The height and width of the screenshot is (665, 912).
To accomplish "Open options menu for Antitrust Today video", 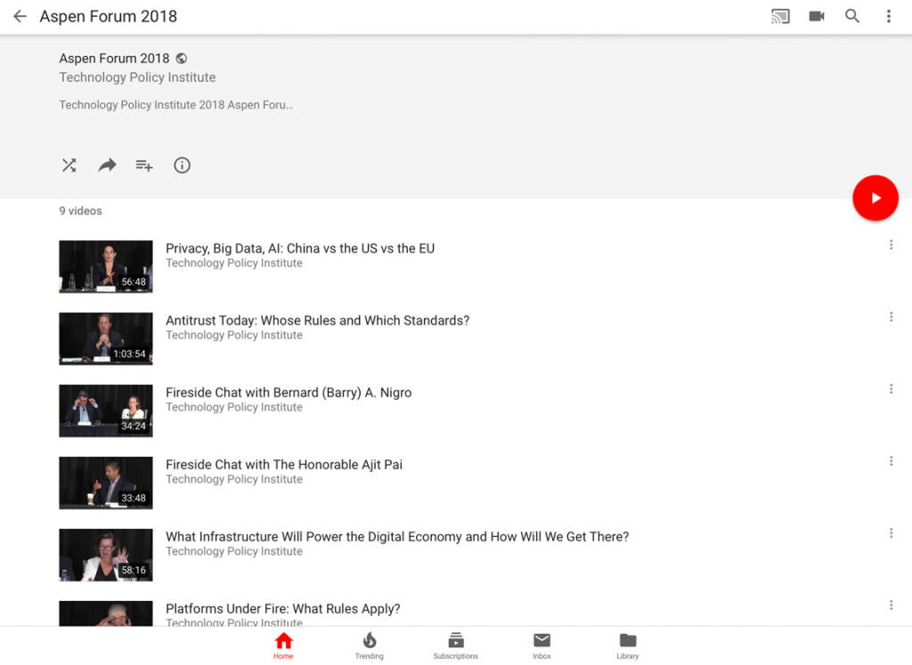I will coord(891,317).
